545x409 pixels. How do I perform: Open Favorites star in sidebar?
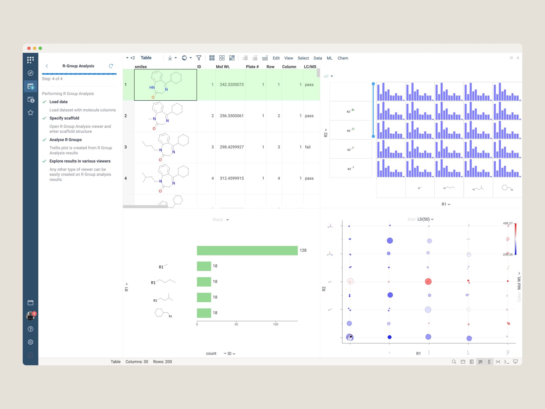pyautogui.click(x=31, y=113)
